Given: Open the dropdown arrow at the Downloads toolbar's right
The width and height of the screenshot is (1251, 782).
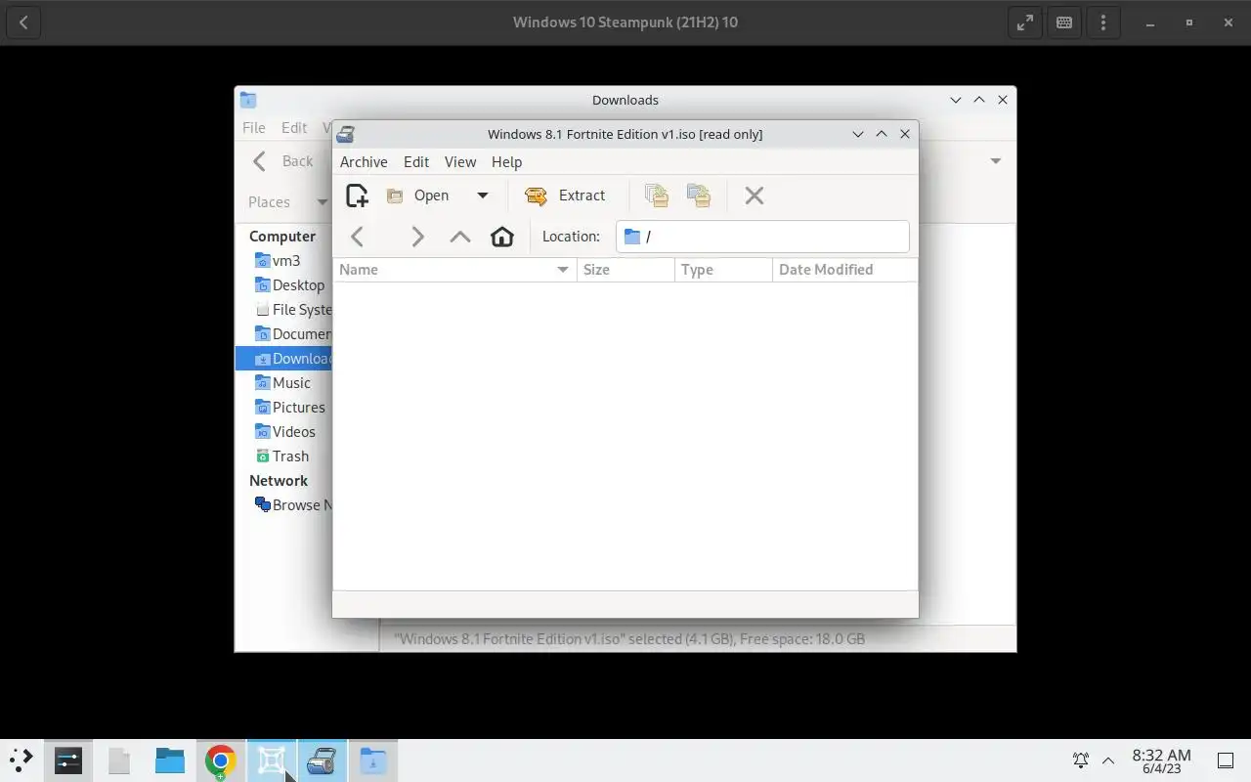Looking at the screenshot, I should 996,161.
